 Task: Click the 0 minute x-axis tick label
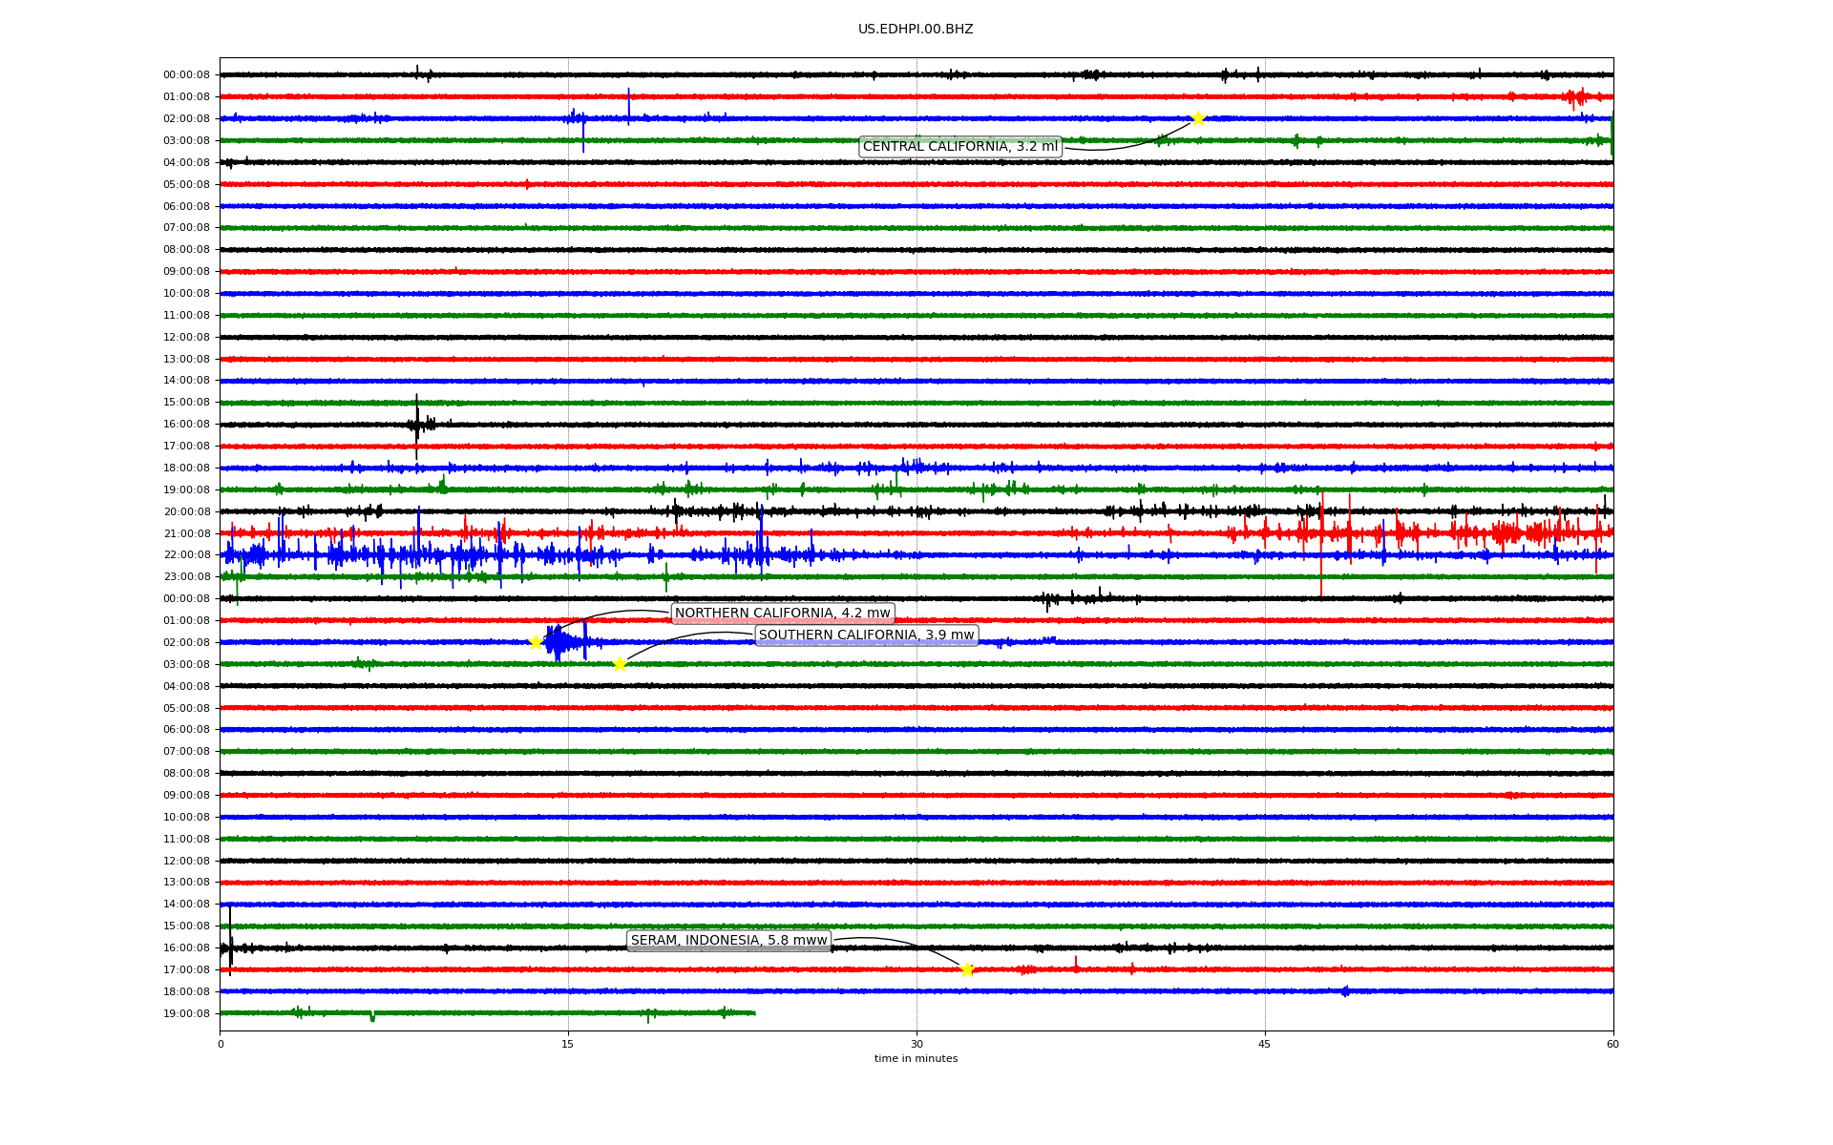221,1044
